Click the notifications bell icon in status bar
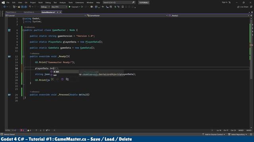Image resolution: width=254 pixels, height=142 pixels. 251,135
